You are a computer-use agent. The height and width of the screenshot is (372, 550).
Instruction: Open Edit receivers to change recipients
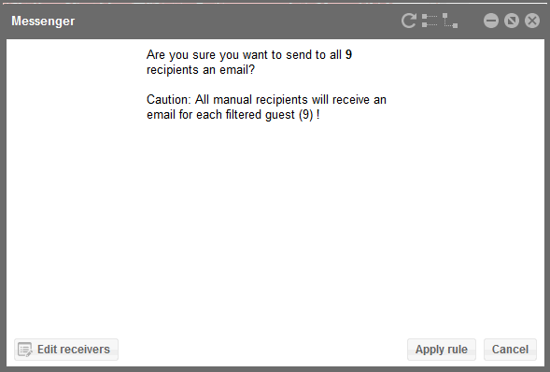pos(66,350)
